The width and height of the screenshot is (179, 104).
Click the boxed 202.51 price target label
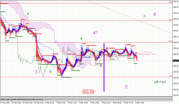point(88,92)
